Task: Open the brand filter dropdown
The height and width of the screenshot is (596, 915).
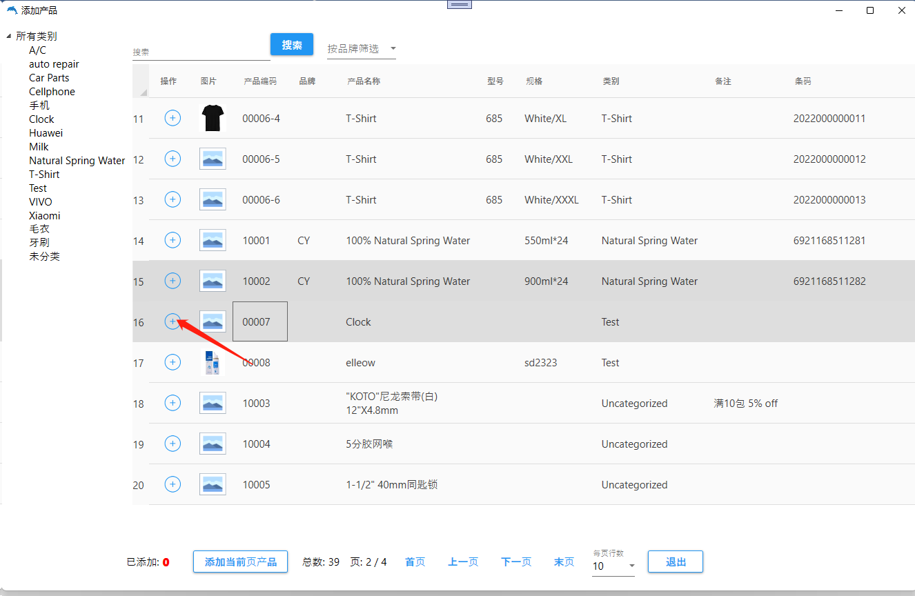Action: tap(362, 49)
